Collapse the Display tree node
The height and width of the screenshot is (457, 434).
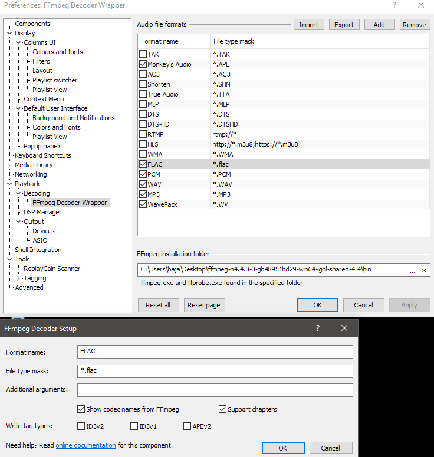pos(9,33)
